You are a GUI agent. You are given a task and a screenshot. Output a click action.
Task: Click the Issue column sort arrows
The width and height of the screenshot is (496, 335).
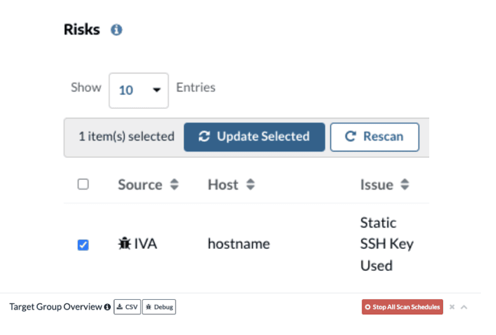click(405, 184)
